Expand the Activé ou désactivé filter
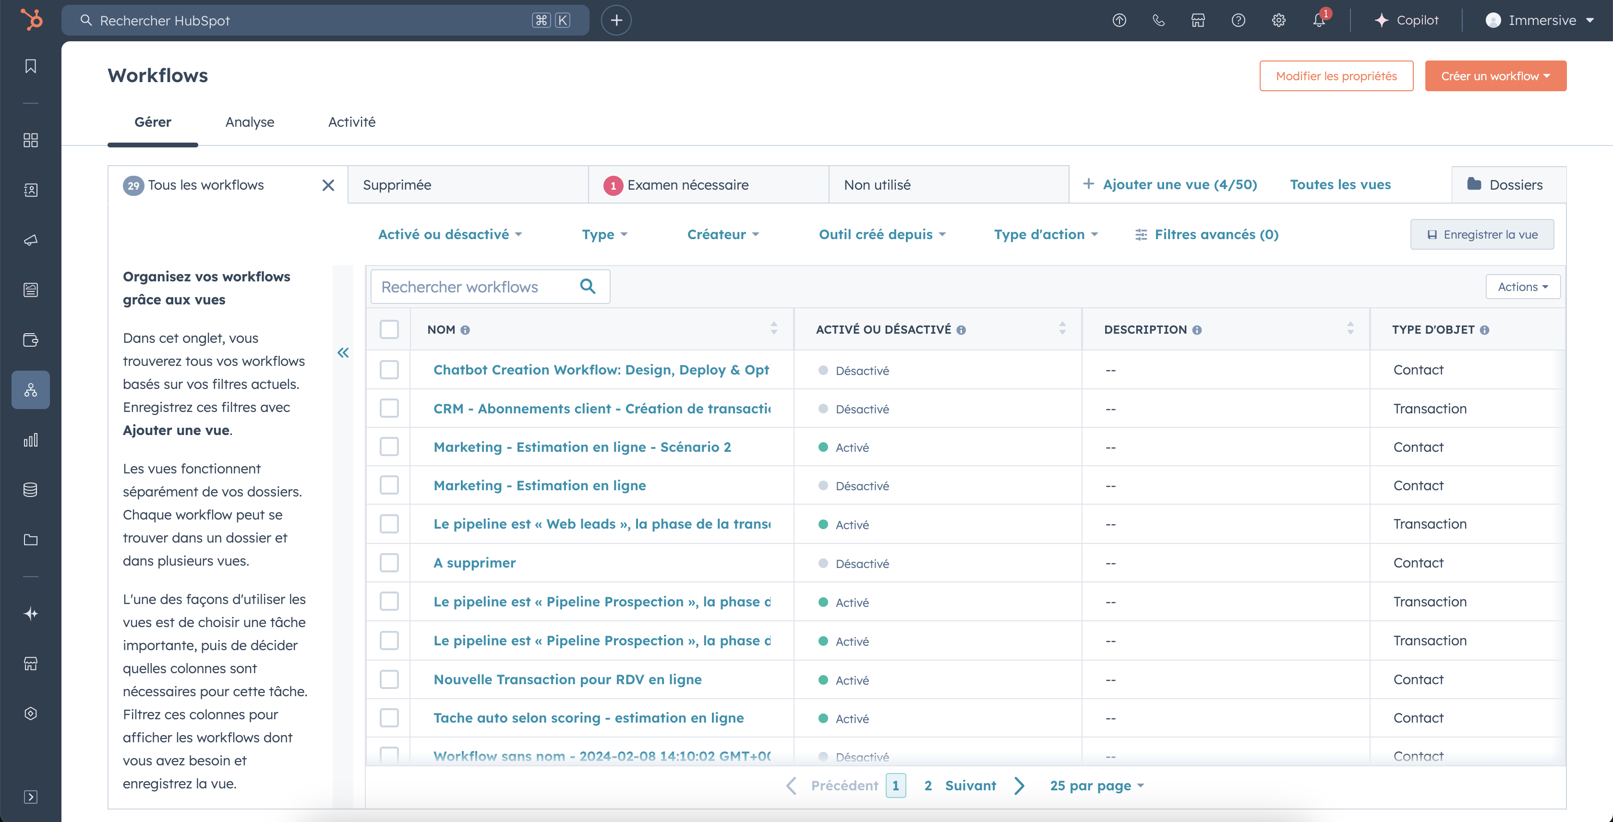The height and width of the screenshot is (822, 1613). [x=450, y=234]
